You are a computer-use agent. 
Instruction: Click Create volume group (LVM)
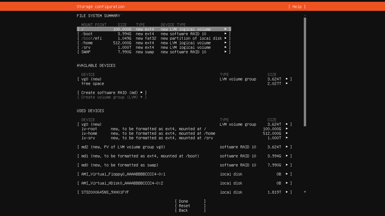click(112, 97)
